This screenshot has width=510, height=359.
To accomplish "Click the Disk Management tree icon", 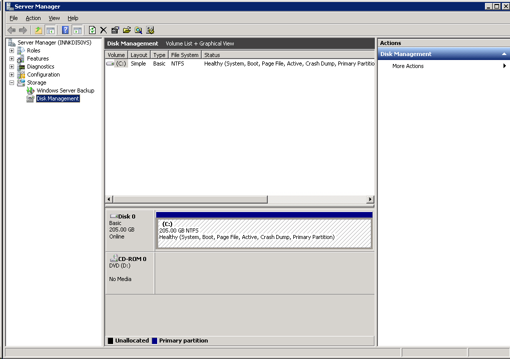I will pyautogui.click(x=30, y=99).
